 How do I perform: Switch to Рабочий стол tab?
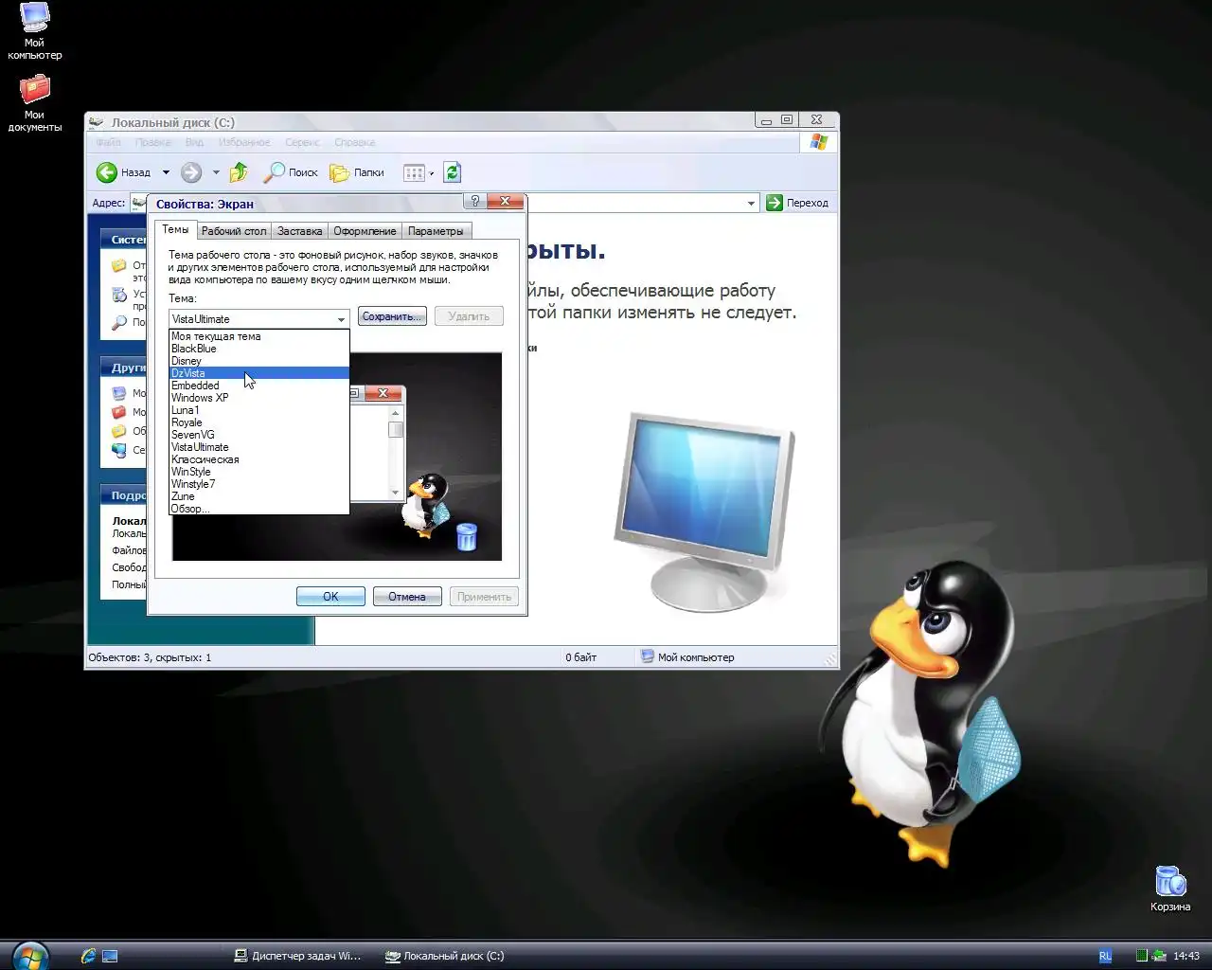pyautogui.click(x=234, y=231)
